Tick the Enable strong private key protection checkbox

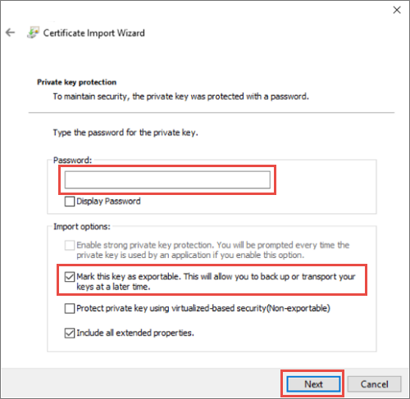point(70,245)
